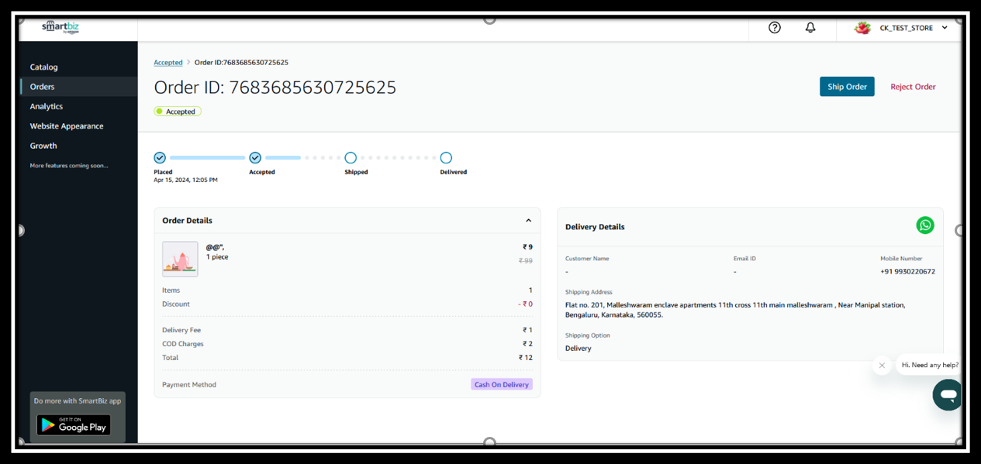The height and width of the screenshot is (464, 981).
Task: Dismiss the 'Hi. Need any help?' popup
Action: 882,366
